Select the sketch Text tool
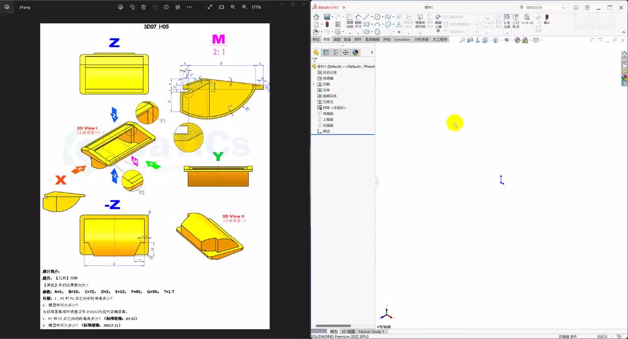Viewport: 628px width, 339px height. (398, 24)
